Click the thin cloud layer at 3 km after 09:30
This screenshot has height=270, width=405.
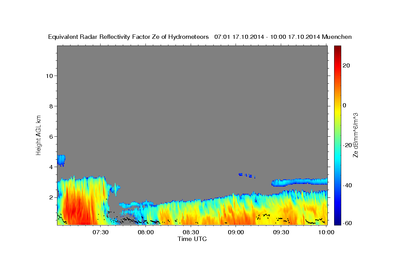299,182
